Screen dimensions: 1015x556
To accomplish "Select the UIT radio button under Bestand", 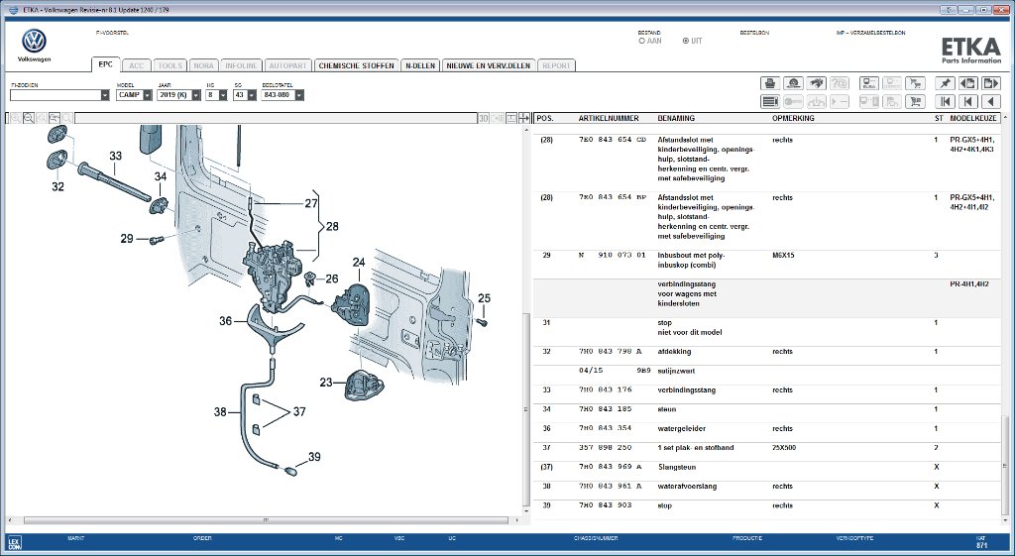I will pos(684,41).
